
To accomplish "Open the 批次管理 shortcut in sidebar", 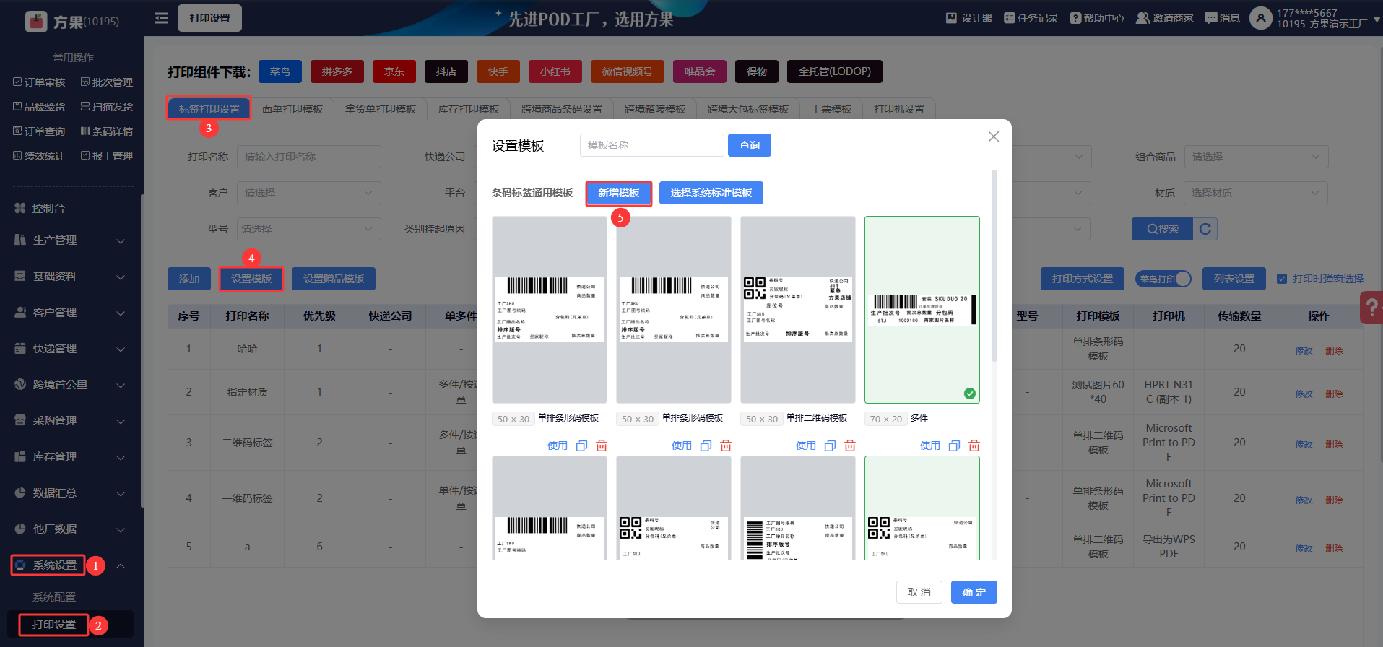I will pyautogui.click(x=107, y=82).
